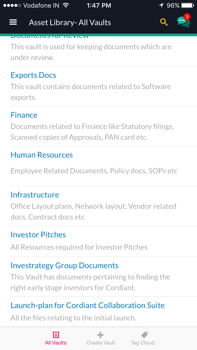Image resolution: width=197 pixels, height=350 pixels.
Task: Open the Human Resources vault
Action: coord(42,155)
